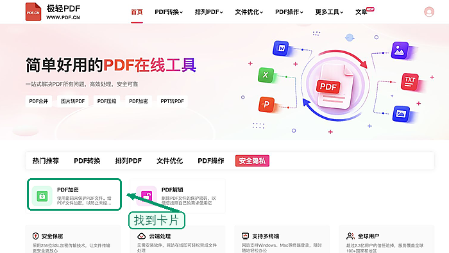
Task: Click the PDF压缩 quick button
Action: coord(107,101)
